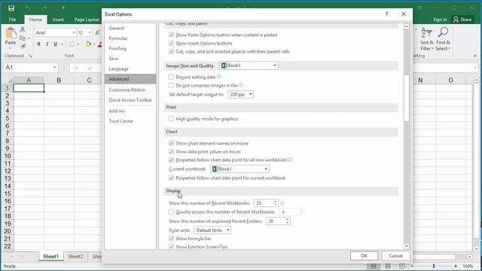
Task: Click Sign in link
Action: (x=440, y=20)
